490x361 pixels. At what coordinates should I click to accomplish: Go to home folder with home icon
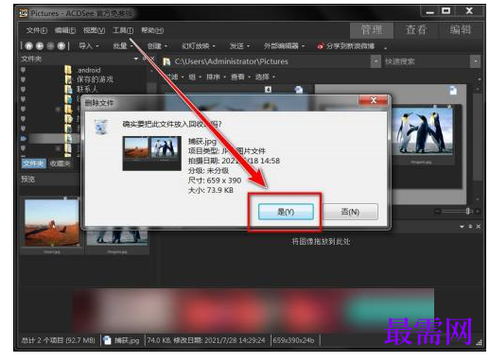28,46
